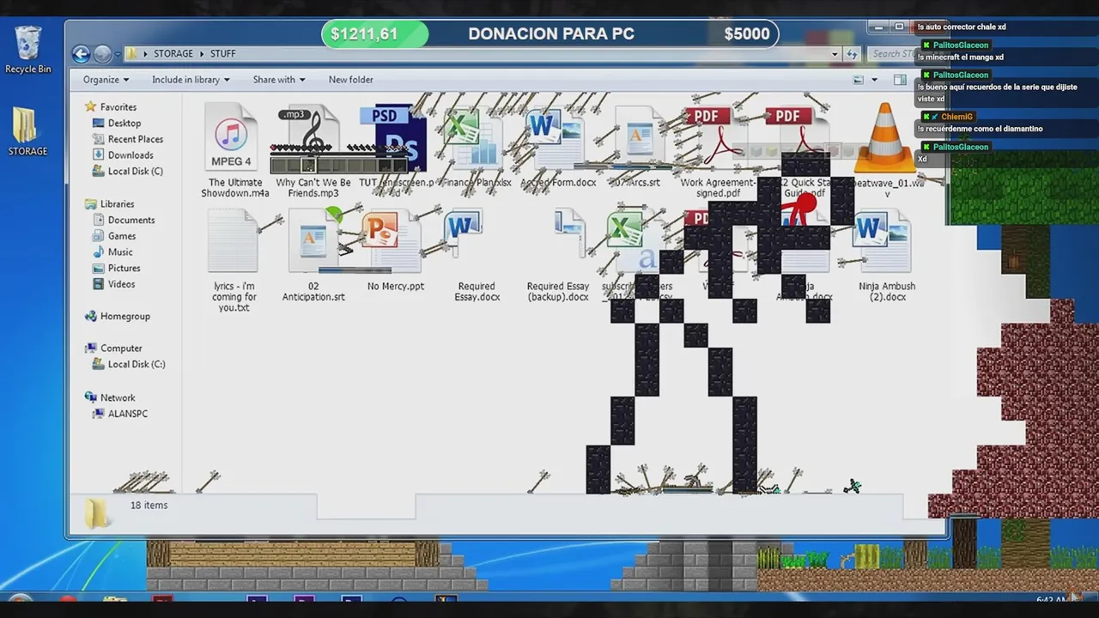Viewport: 1099px width, 618px height.
Task: Select Ninja Ambush (2).docx file icon
Action: tap(884, 242)
